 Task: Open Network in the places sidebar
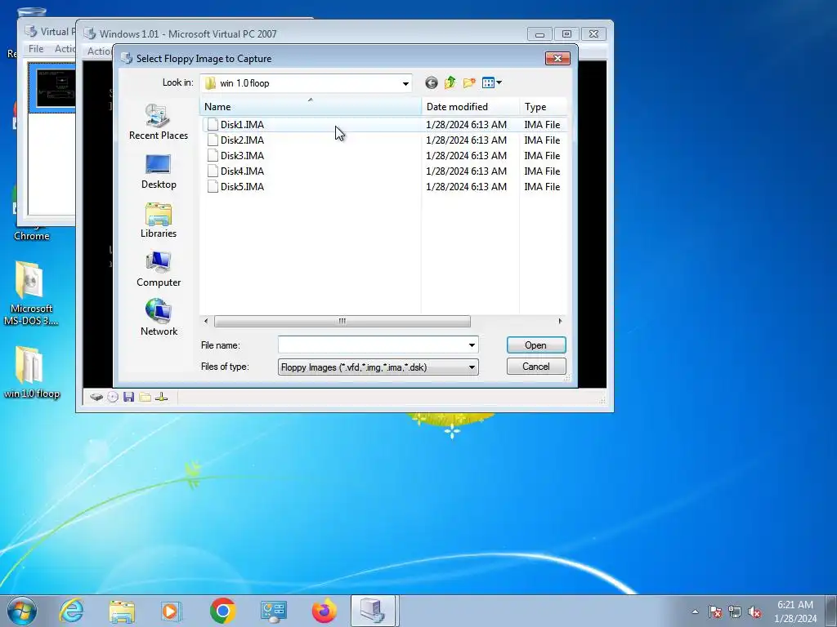(x=159, y=318)
